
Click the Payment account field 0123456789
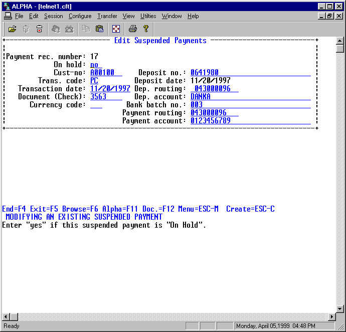251,121
